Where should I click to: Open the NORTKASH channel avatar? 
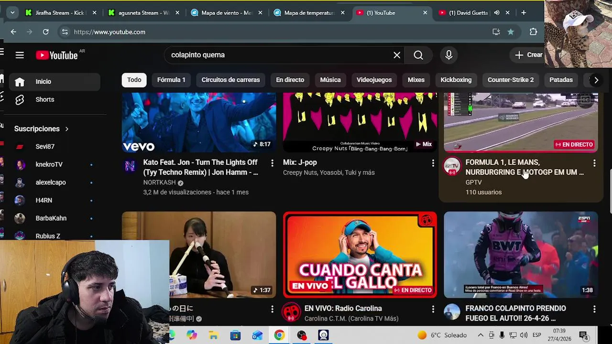(130, 166)
